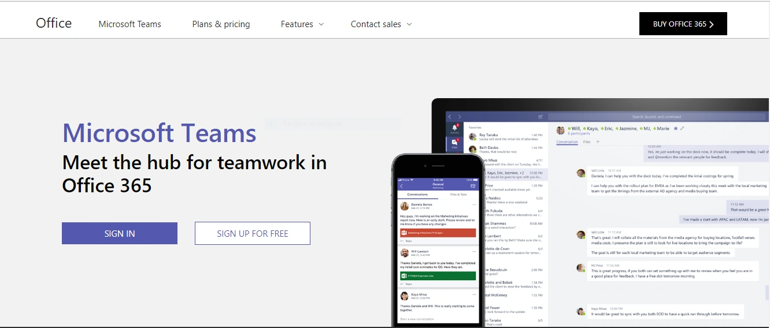Click Ray Tanaka's avatar
Screen dimensions: 770x328
pos(473,137)
